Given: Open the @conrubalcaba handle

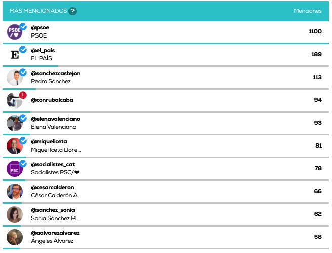Looking at the screenshot, I should pyautogui.click(x=52, y=100).
